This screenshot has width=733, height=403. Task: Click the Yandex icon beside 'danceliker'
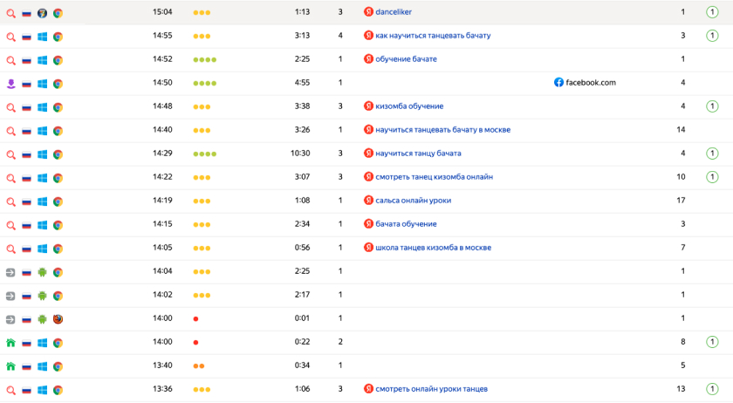pos(368,12)
